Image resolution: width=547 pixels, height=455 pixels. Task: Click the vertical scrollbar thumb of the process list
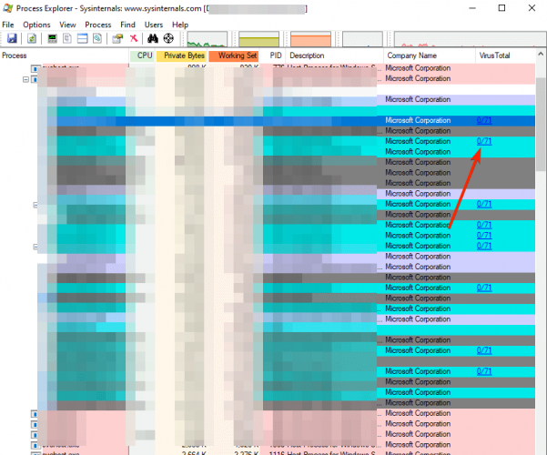click(x=541, y=124)
